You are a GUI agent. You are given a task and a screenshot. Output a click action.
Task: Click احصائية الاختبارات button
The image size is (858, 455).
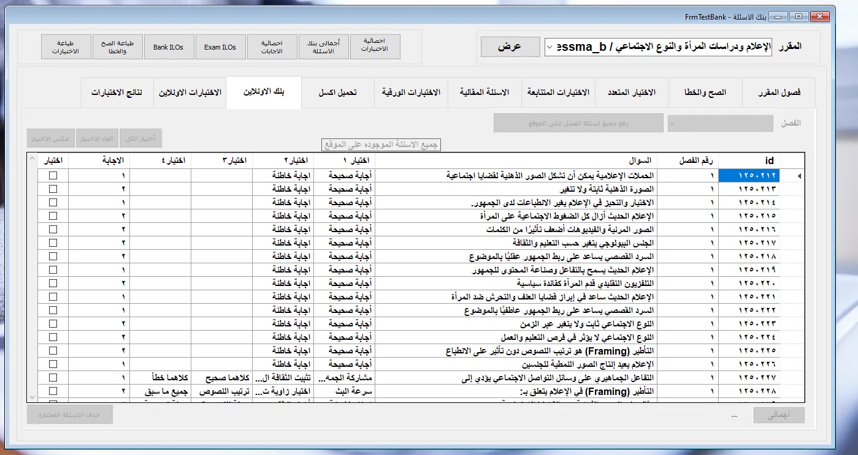(375, 47)
